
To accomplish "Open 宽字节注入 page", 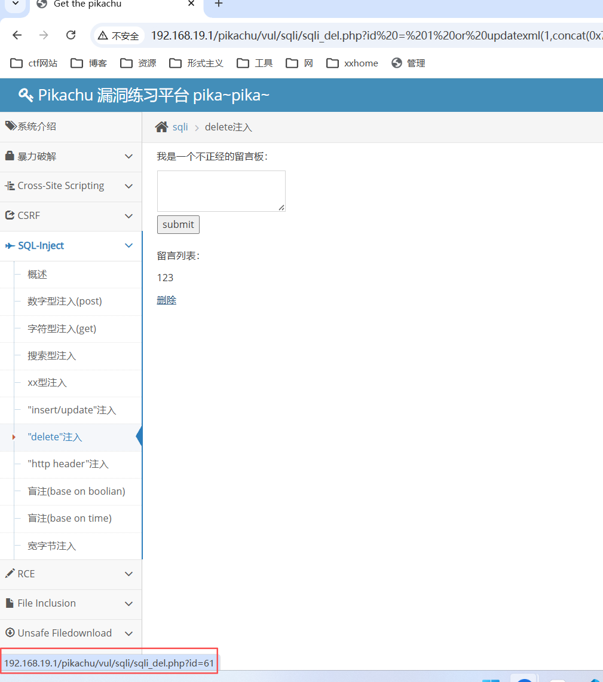I will tap(52, 546).
